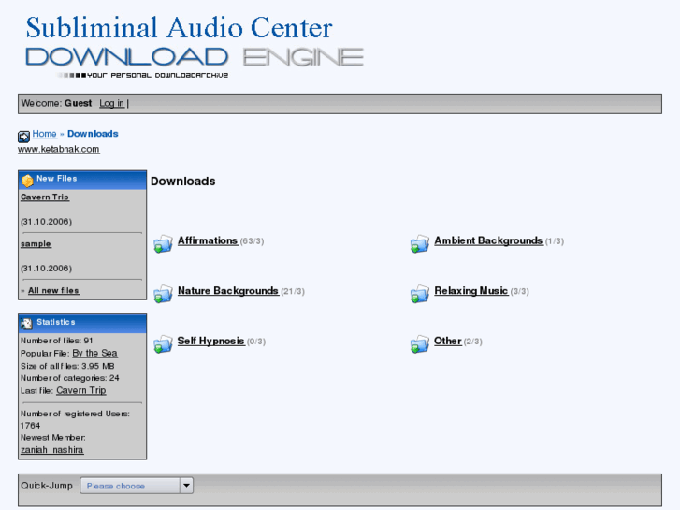Visit the www.ketabnak.com link
Viewport: 680px width, 510px height.
[59, 149]
